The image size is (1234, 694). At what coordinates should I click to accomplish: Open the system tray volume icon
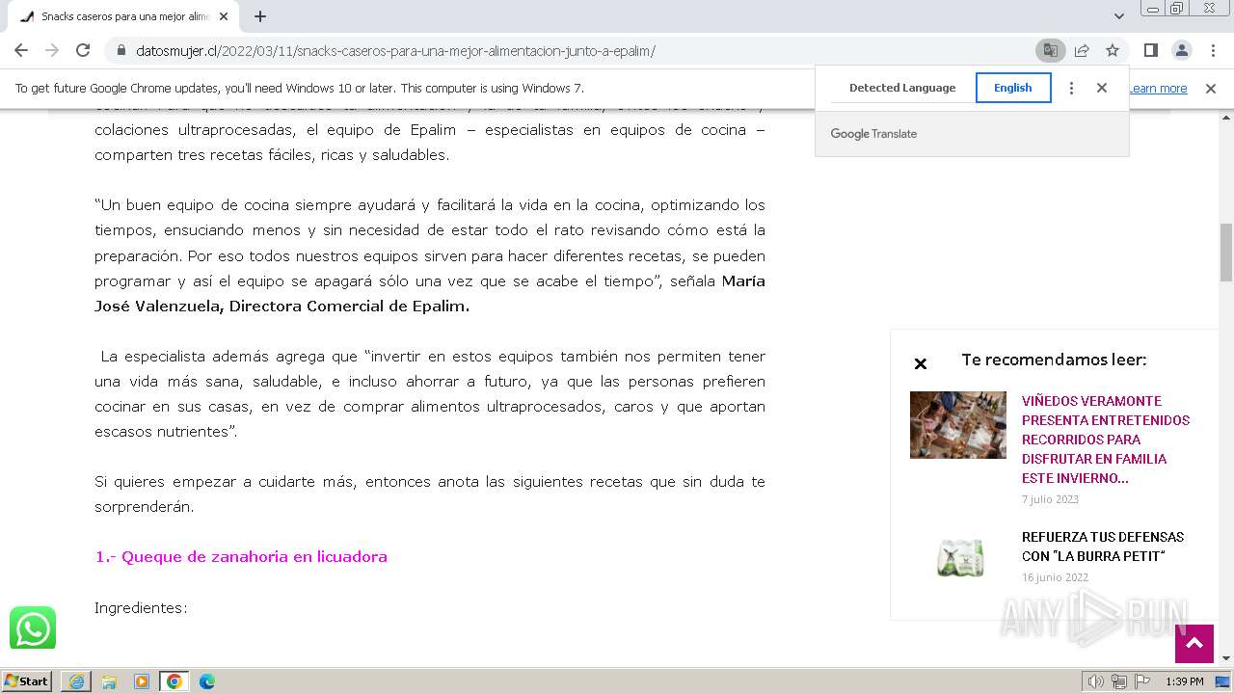coord(1096,681)
